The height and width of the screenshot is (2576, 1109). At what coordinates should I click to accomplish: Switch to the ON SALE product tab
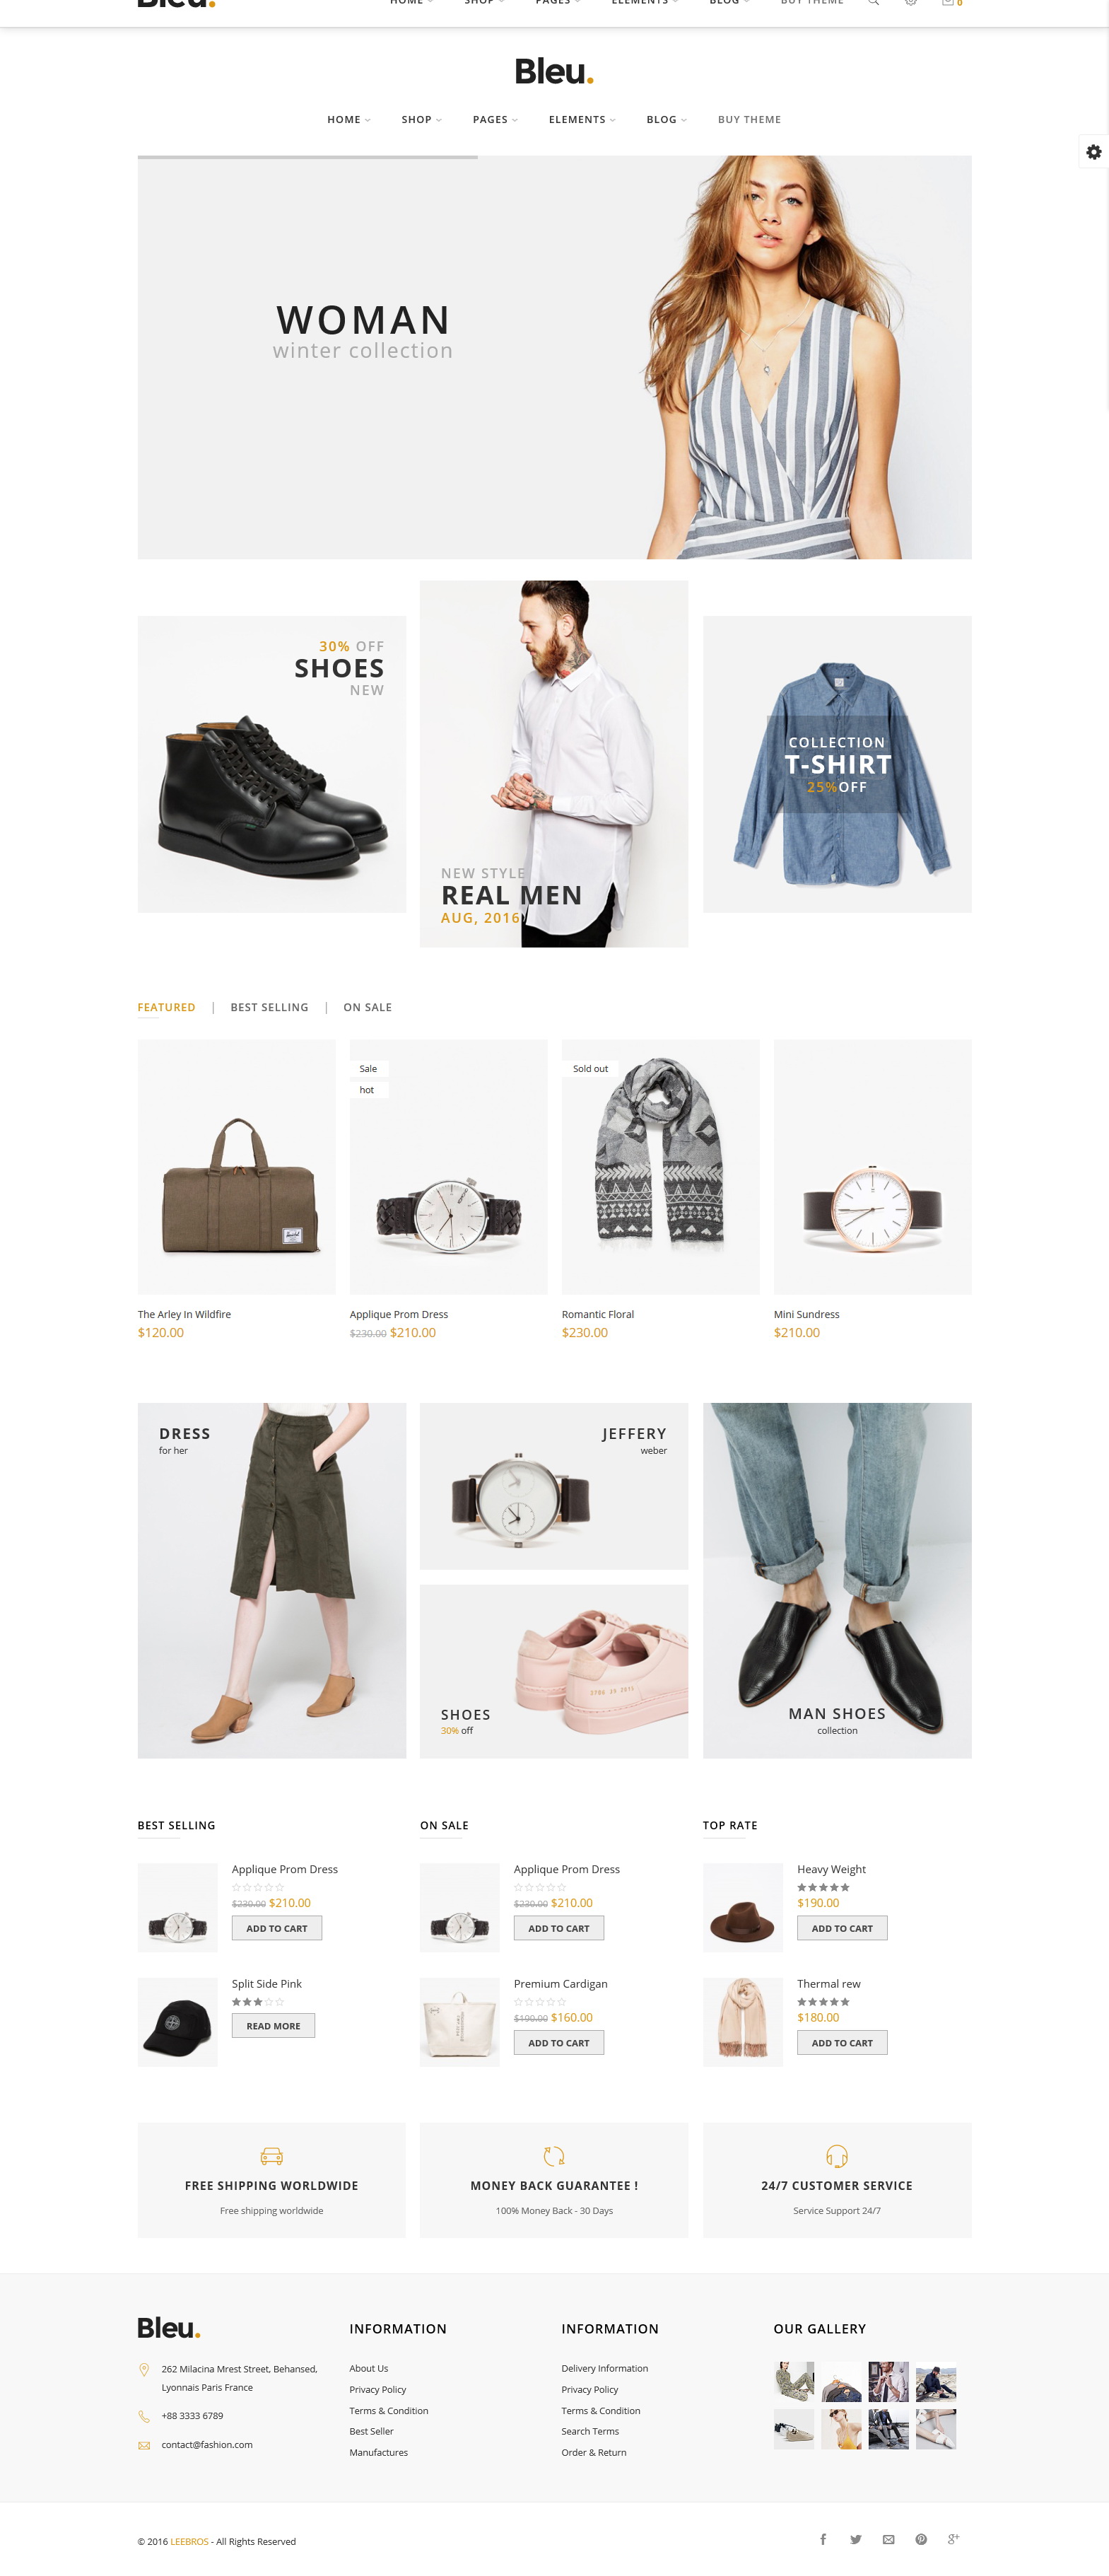[x=367, y=1007]
